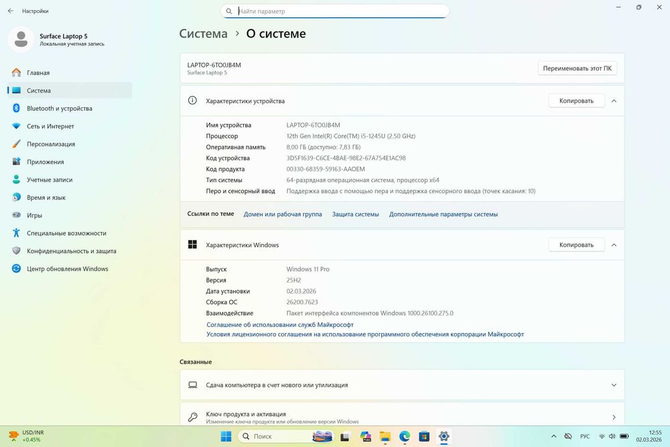Open Соглашение об использовании служб Майкрософт

tap(280, 325)
